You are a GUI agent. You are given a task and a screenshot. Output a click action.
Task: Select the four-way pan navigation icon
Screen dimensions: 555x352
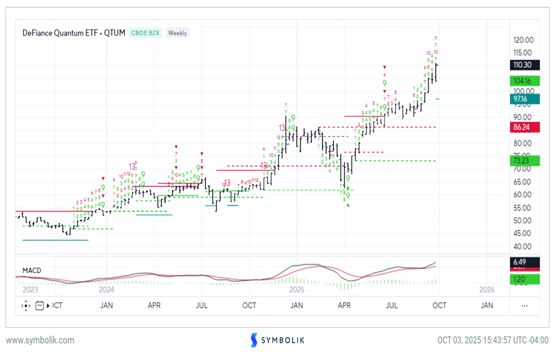(x=25, y=305)
